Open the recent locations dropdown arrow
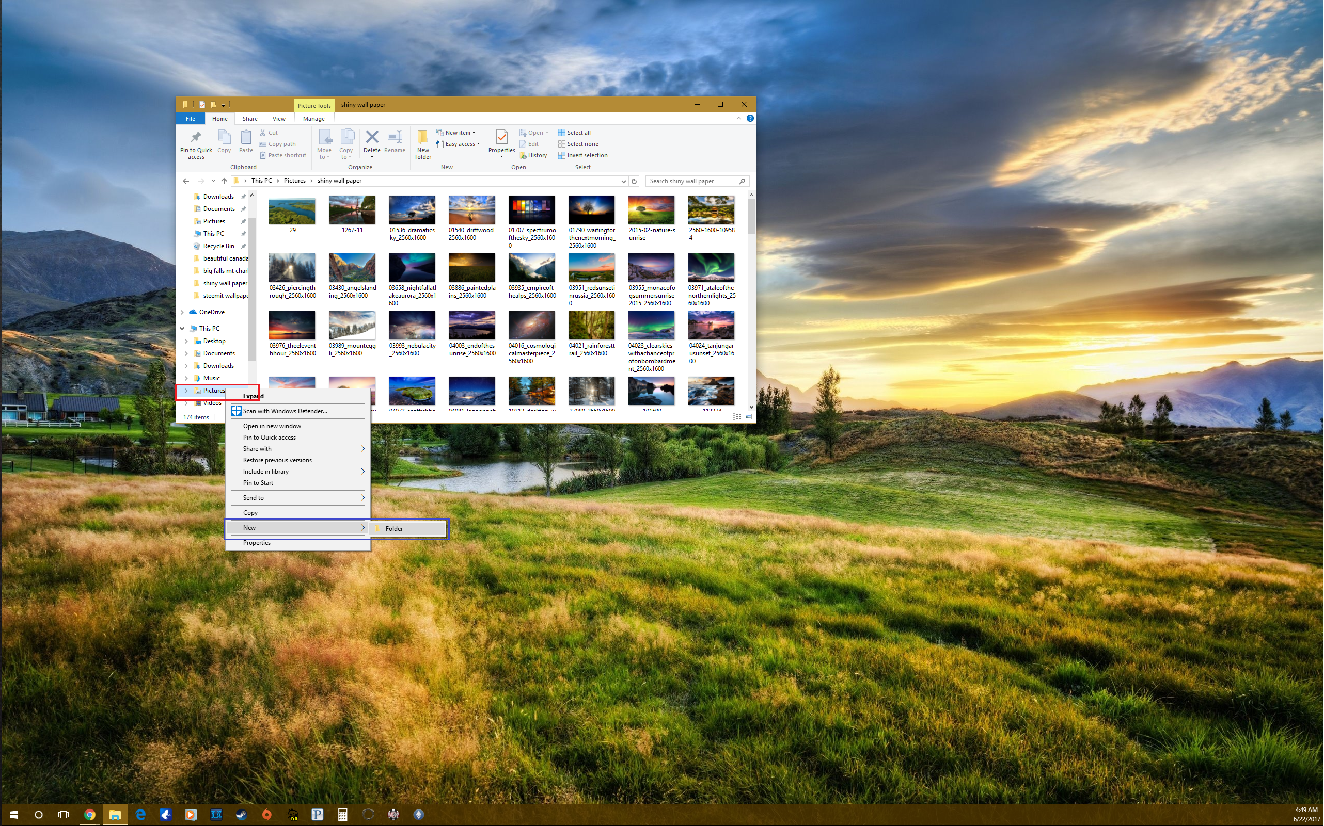1324x826 pixels. pos(213,181)
